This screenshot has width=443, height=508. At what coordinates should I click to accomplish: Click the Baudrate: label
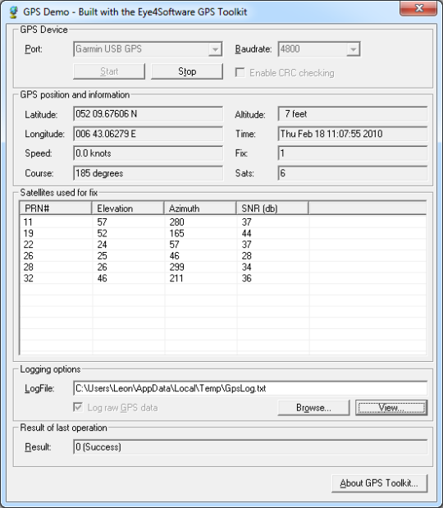click(253, 49)
